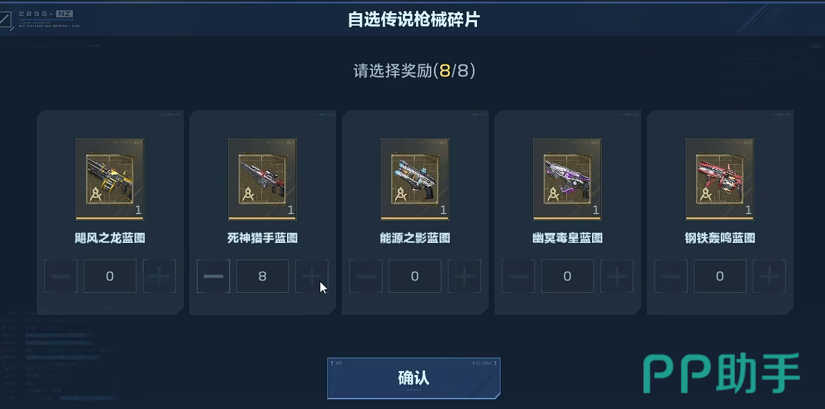Click the 确认 confirm button
The height and width of the screenshot is (409, 825).
tap(414, 378)
